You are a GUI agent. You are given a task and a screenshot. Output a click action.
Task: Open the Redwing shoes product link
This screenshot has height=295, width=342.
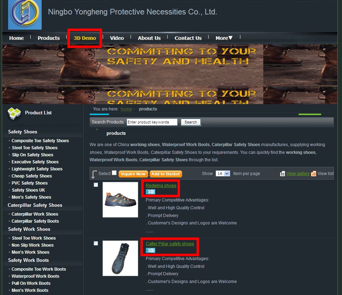(x=161, y=186)
